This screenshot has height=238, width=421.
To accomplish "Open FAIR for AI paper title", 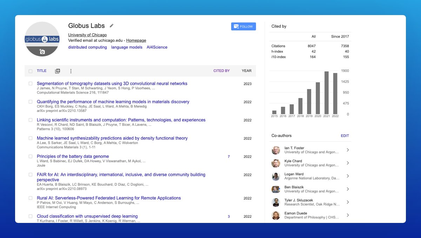I will pos(121,177).
